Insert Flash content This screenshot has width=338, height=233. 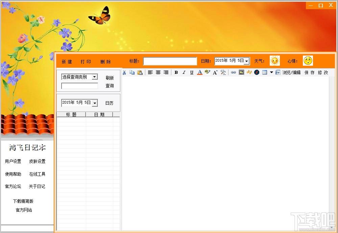(x=257, y=72)
